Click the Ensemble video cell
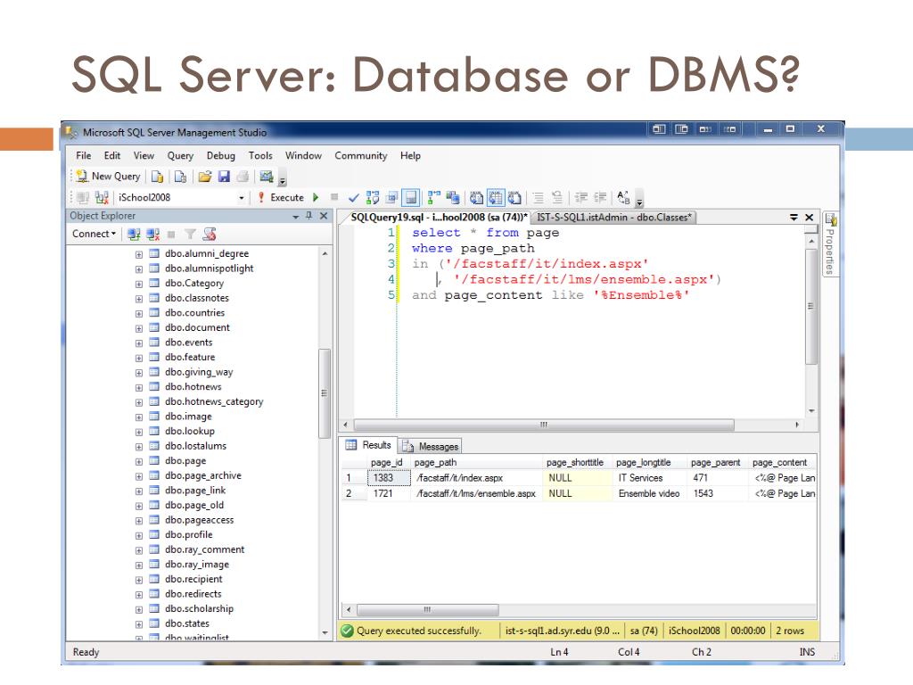 tap(649, 493)
